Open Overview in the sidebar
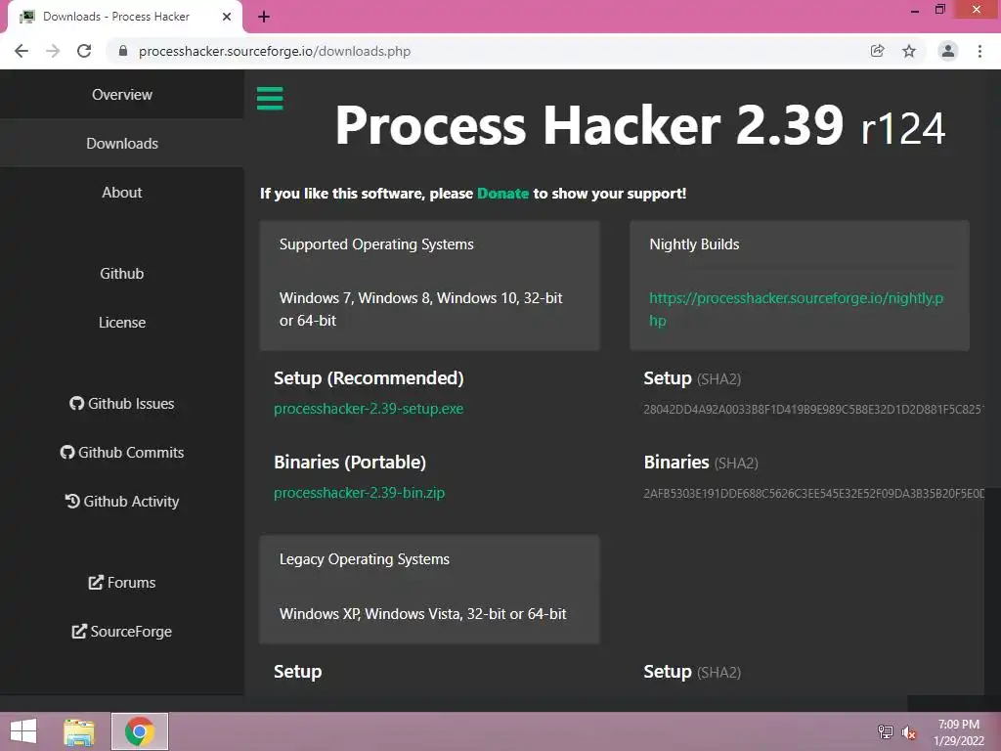The width and height of the screenshot is (1001, 751). (x=122, y=95)
